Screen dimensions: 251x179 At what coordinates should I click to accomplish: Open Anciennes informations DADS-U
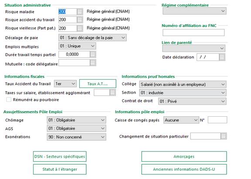184,169
